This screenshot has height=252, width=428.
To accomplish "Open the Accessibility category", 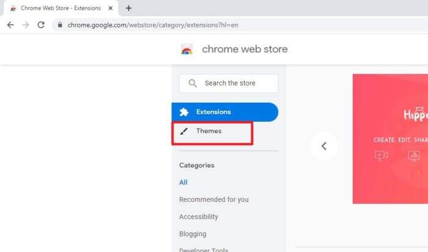I will [x=199, y=217].
